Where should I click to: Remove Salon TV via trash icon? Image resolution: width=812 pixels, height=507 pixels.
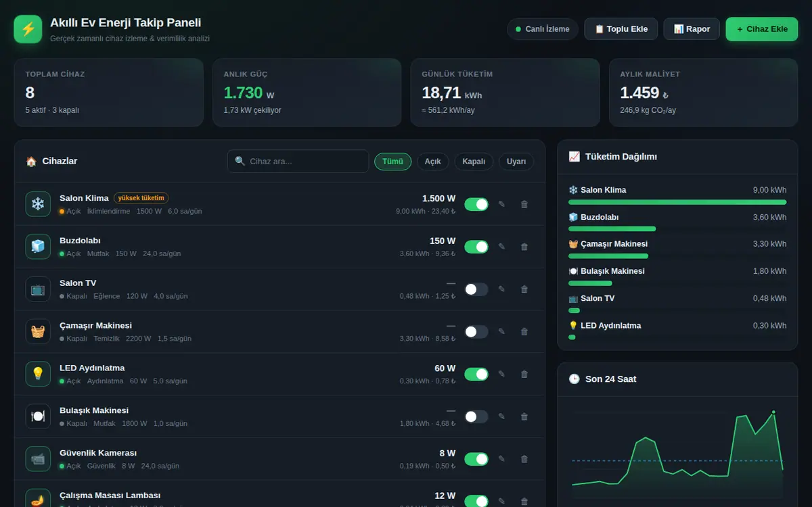tap(524, 289)
